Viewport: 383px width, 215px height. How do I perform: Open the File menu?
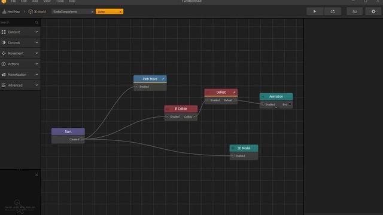pos(13,1)
